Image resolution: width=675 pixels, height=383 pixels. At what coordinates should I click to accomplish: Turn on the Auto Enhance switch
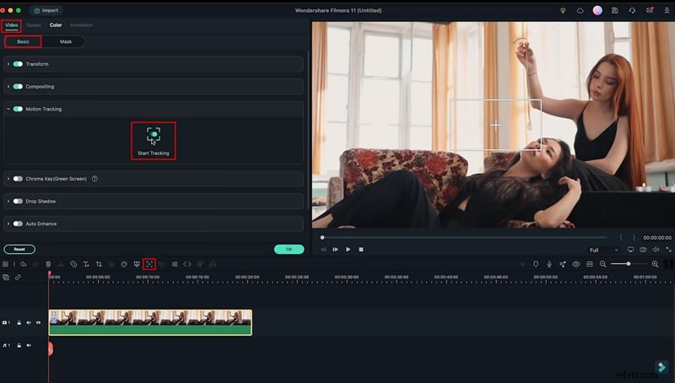coord(18,224)
